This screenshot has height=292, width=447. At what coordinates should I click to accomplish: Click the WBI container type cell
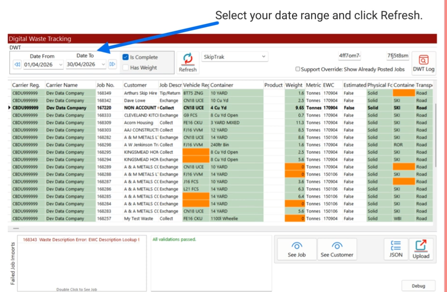click(x=404, y=218)
